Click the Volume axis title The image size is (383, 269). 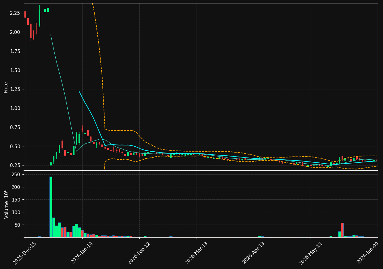pos(6,204)
